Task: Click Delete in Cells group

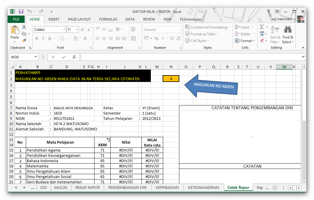Action: point(243,34)
